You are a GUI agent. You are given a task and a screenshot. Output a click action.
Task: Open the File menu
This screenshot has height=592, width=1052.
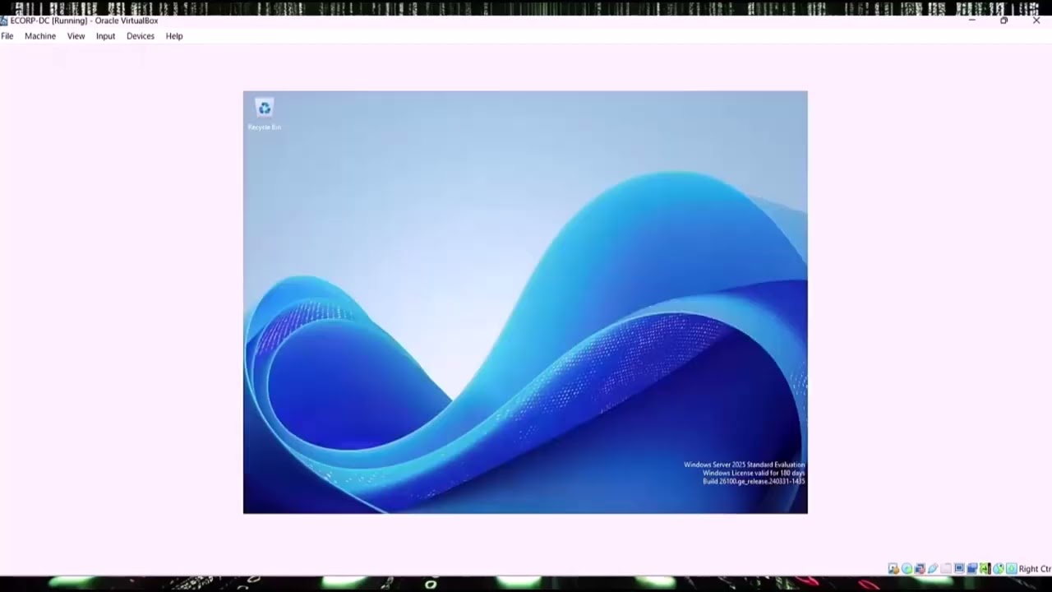click(7, 36)
